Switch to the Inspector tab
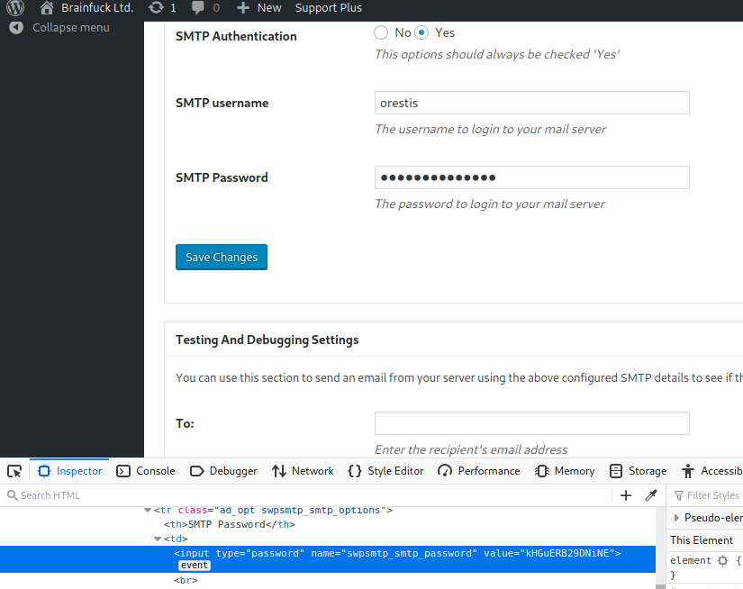Viewport: 743px width, 589px height. click(x=69, y=471)
